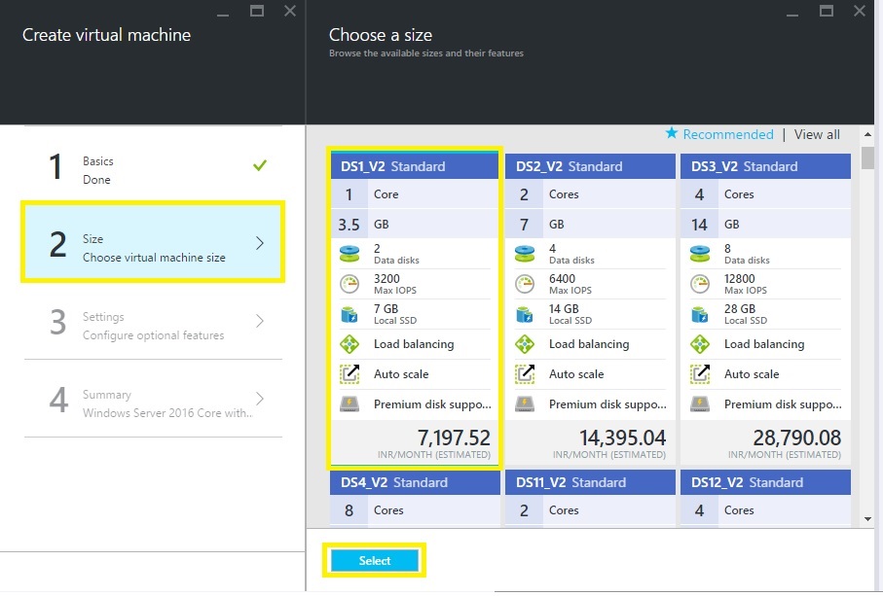
Task: Click the Local SSD icon in DS1_V2 card
Action: pos(350,314)
